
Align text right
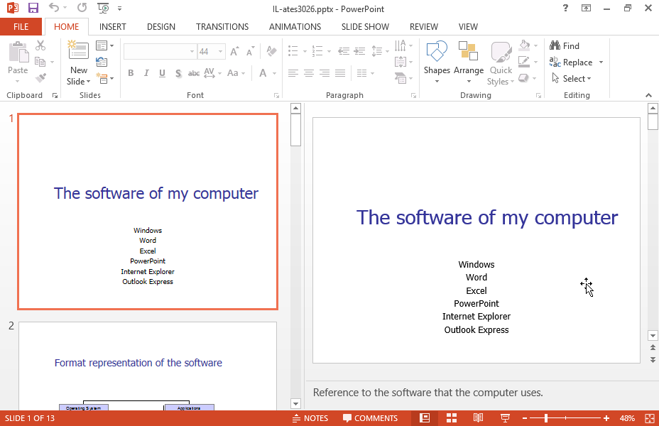pos(325,73)
